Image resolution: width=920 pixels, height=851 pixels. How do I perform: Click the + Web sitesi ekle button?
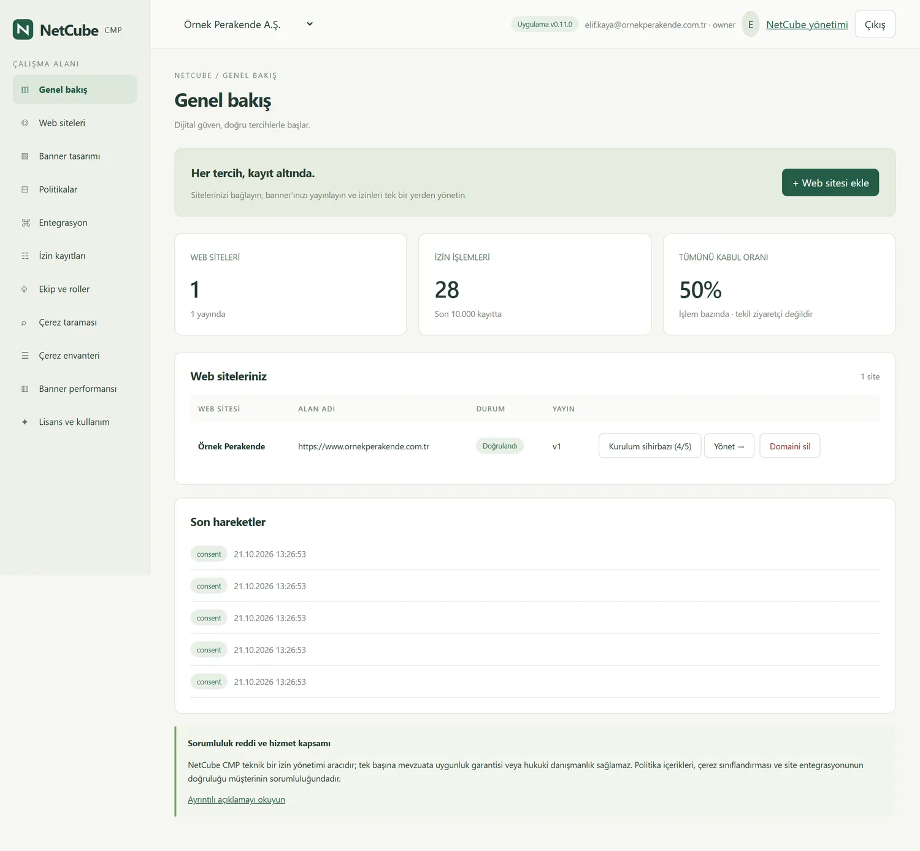830,183
